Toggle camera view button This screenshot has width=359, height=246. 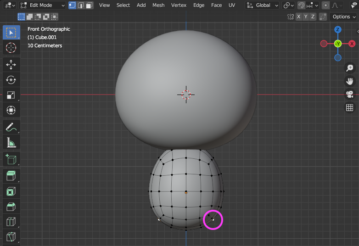349,95
